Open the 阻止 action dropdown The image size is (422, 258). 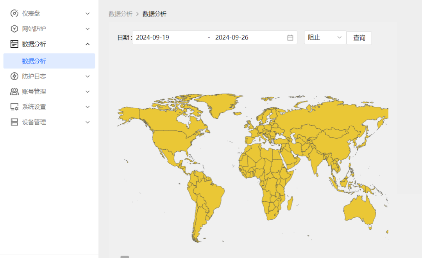[325, 38]
